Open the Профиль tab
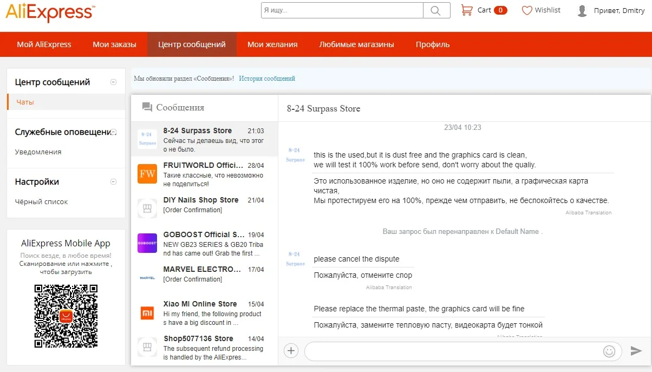652x372 pixels. tap(433, 44)
